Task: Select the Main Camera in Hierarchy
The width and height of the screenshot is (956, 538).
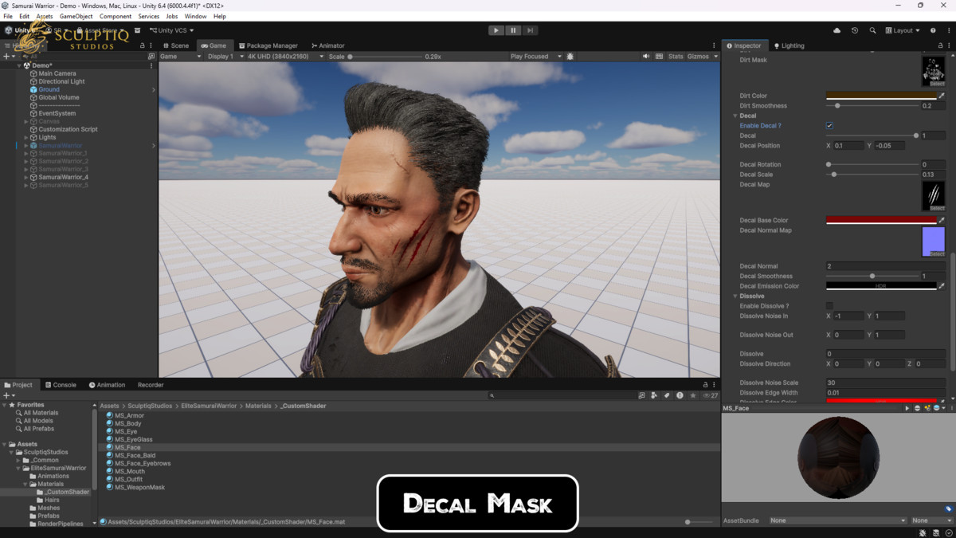Action: pyautogui.click(x=57, y=73)
